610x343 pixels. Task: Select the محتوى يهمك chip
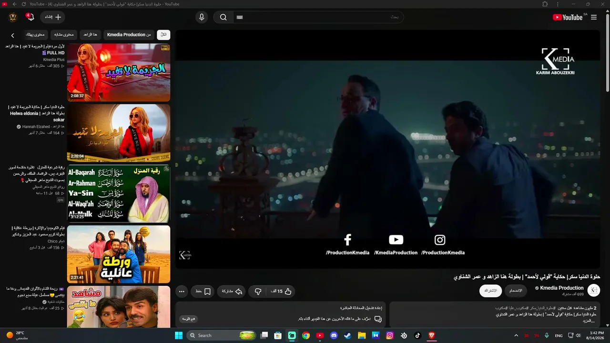tap(35, 35)
